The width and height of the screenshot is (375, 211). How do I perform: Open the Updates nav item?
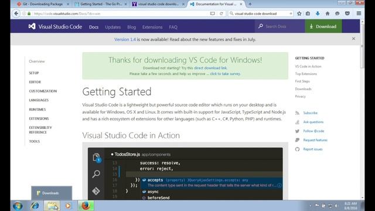coord(113,27)
